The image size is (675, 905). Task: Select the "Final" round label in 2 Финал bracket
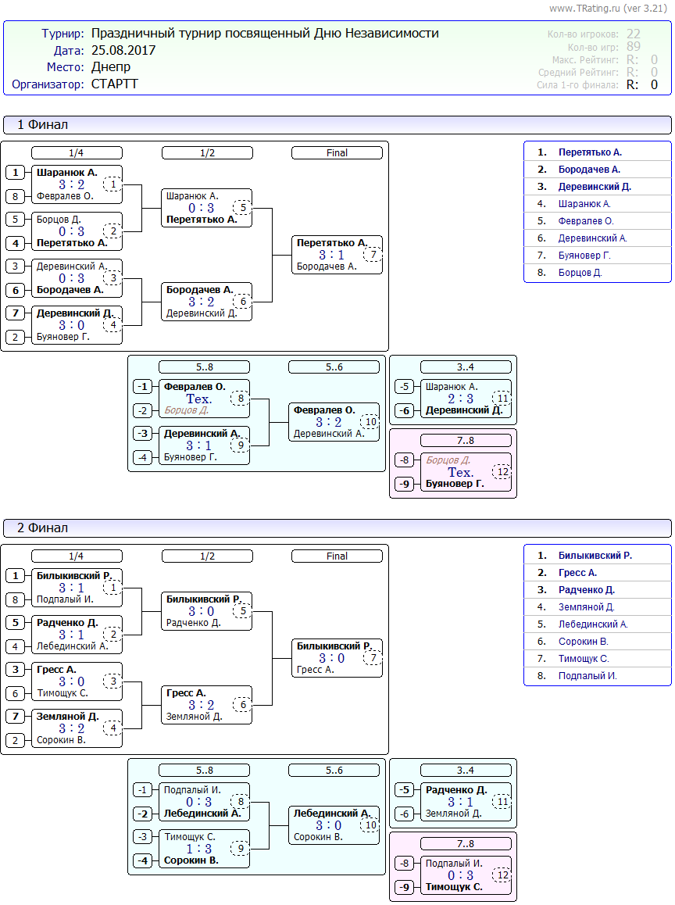click(x=337, y=556)
